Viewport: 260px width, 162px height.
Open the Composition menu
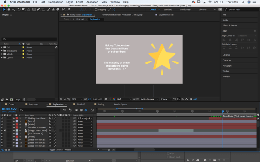[x=56, y=2]
